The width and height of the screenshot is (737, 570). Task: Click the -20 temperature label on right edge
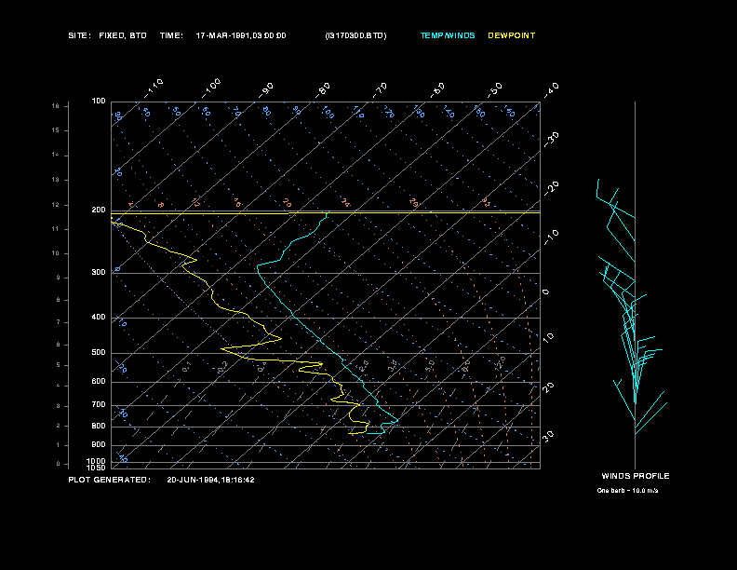click(551, 188)
